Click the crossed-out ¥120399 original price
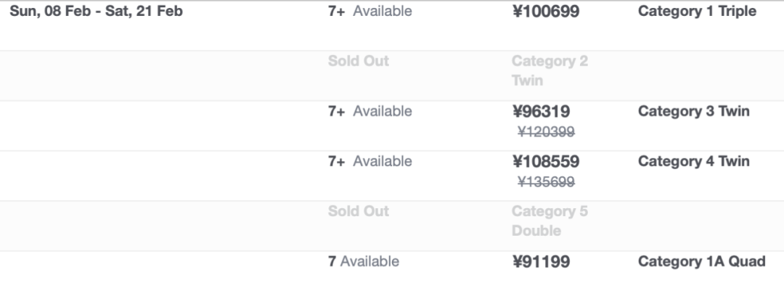This screenshot has height=283, width=784. click(x=546, y=132)
